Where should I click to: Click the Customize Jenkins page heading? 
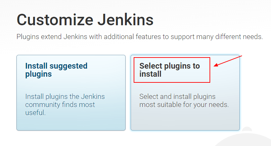coord(85,20)
